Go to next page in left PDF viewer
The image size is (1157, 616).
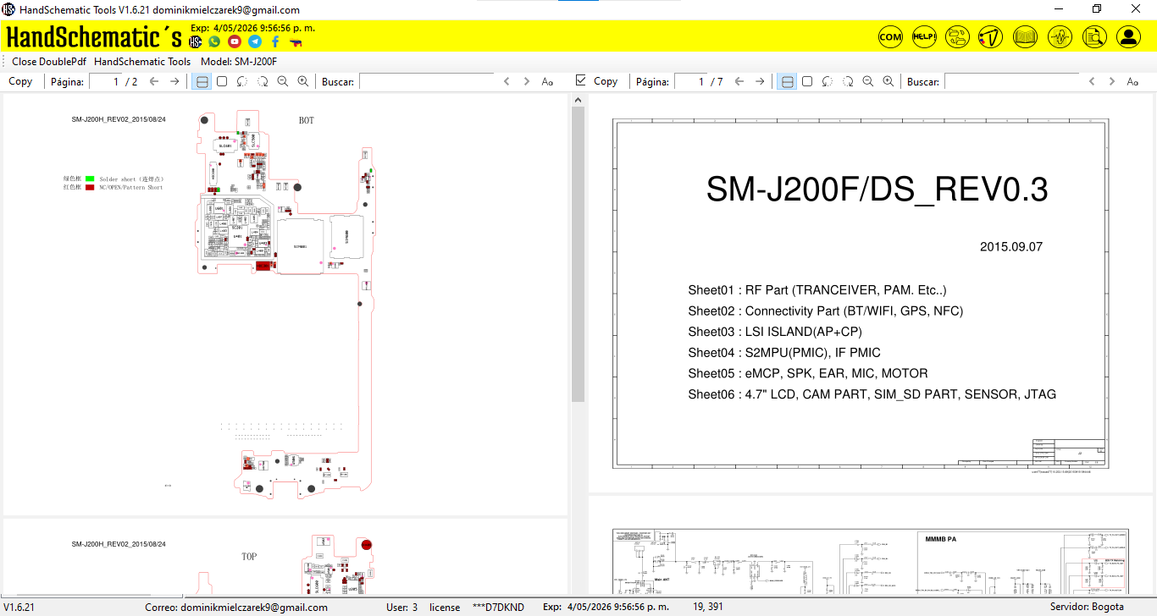[x=174, y=81]
